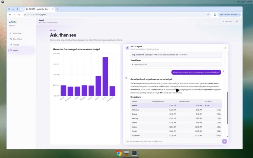The height and width of the screenshot is (158, 253).
Task: Click the bot icon beside the answer
Action: click(x=126, y=78)
